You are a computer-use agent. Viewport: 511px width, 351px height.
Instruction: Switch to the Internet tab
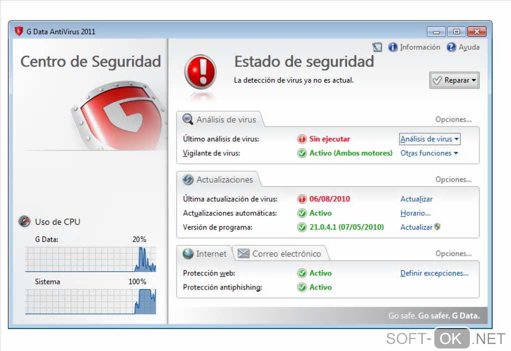(204, 253)
